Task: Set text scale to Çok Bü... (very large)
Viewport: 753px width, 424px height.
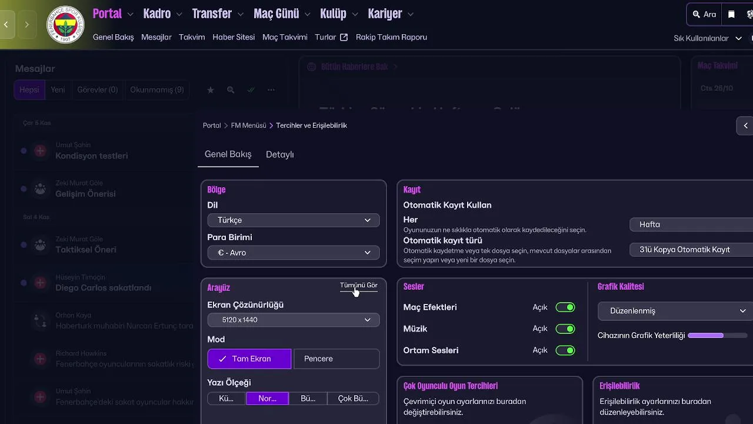Action: click(353, 399)
